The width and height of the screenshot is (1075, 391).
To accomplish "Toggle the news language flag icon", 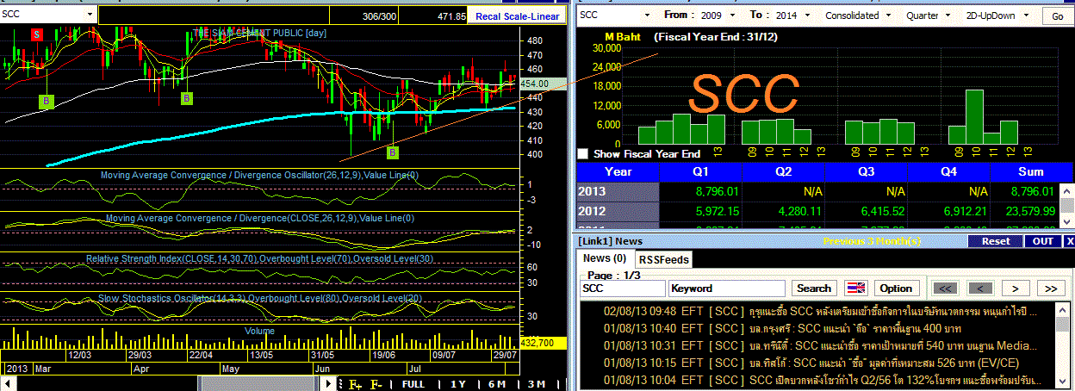I will coord(856,288).
